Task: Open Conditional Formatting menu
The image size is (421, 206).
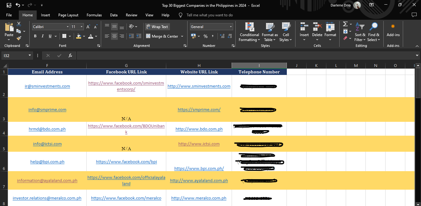Action: 250,32
